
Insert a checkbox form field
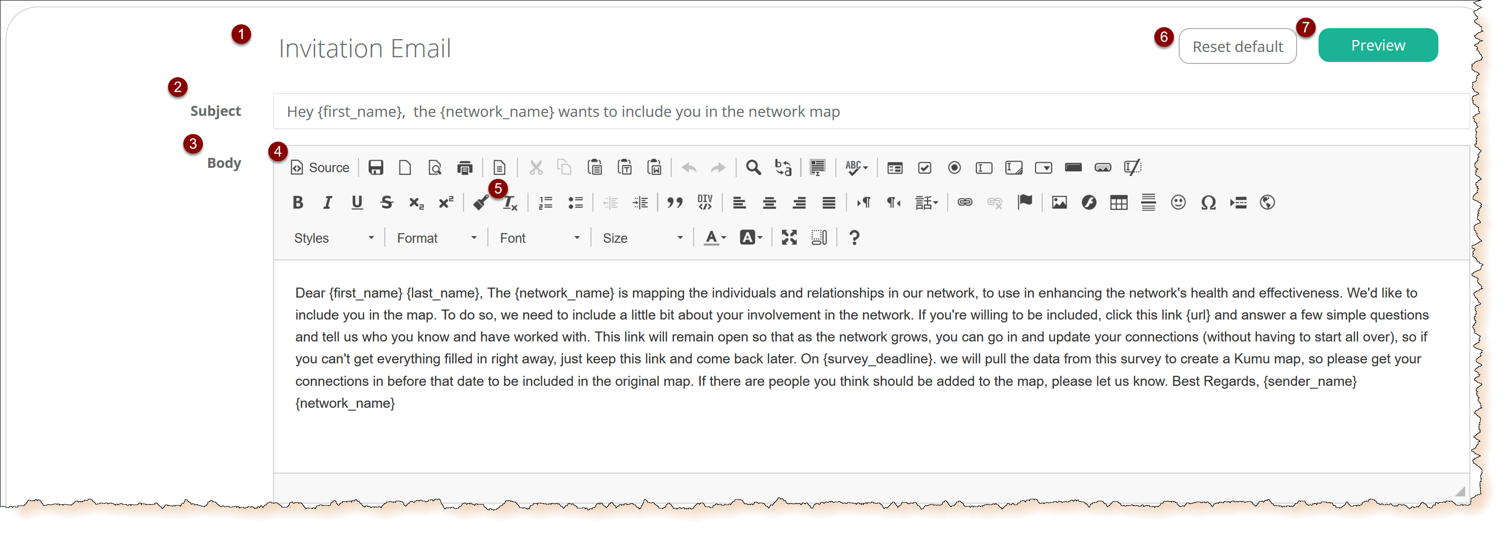tap(924, 168)
